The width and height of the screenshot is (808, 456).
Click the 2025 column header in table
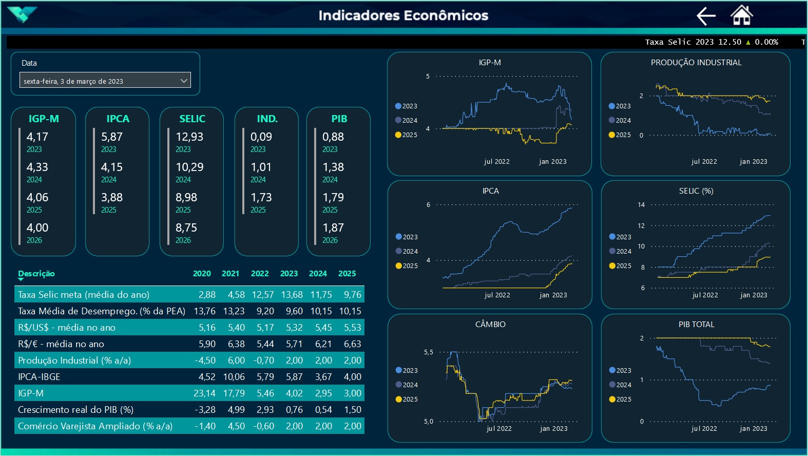pos(347,274)
